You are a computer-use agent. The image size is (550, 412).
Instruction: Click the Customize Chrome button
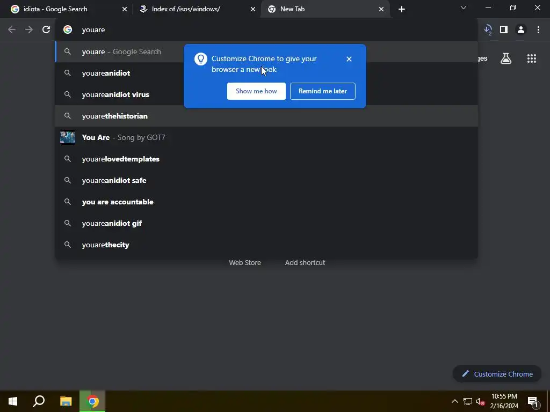point(497,374)
